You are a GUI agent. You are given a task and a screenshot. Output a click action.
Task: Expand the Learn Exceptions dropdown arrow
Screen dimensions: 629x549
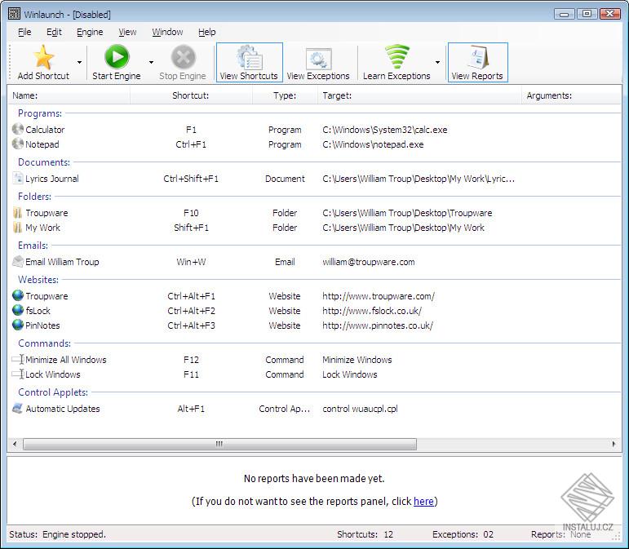[x=437, y=62]
